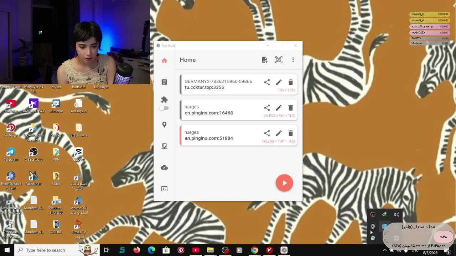Open Task View from the taskbar

pos(107,250)
